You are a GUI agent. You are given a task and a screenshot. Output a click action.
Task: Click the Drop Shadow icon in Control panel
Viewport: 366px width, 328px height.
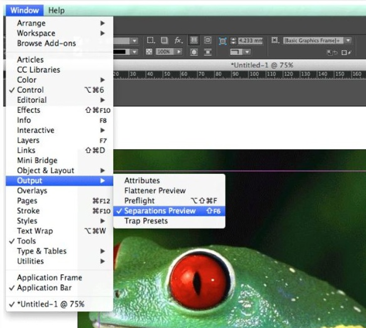(164, 40)
